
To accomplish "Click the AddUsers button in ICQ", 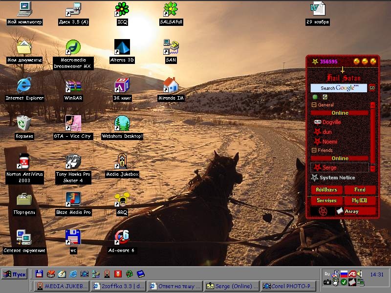I will point(326,189).
